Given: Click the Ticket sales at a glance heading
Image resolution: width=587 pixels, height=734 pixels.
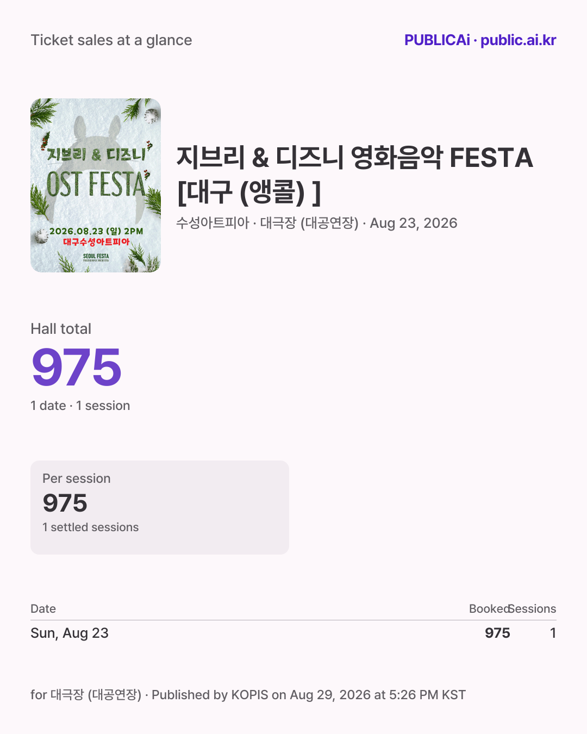Looking at the screenshot, I should coord(111,40).
